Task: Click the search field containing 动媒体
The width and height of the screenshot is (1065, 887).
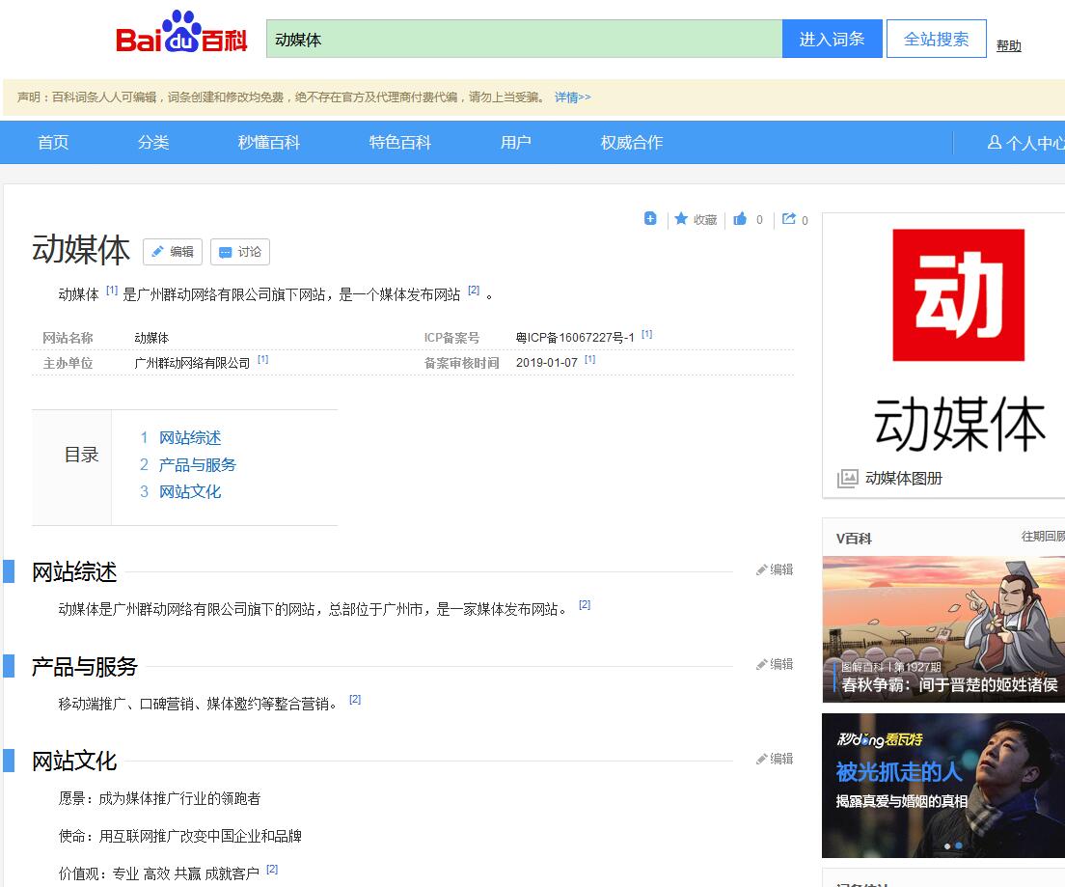Action: click(525, 39)
